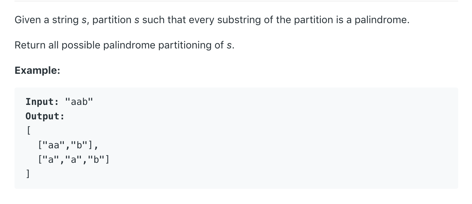The width and height of the screenshot is (472, 204).
Task: Click the word "partitioning" in second sentence
Action: (185, 46)
